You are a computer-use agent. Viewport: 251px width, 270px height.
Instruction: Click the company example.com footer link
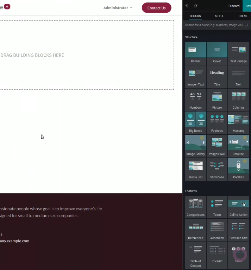(15, 241)
